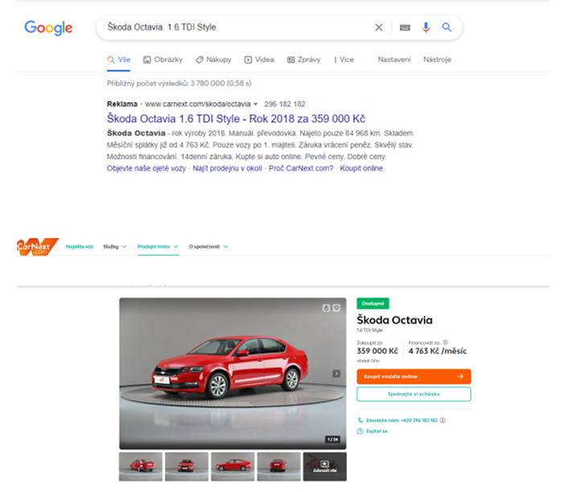Show next car photo with arrow
Viewport: 563px width, 492px height.
tap(337, 374)
